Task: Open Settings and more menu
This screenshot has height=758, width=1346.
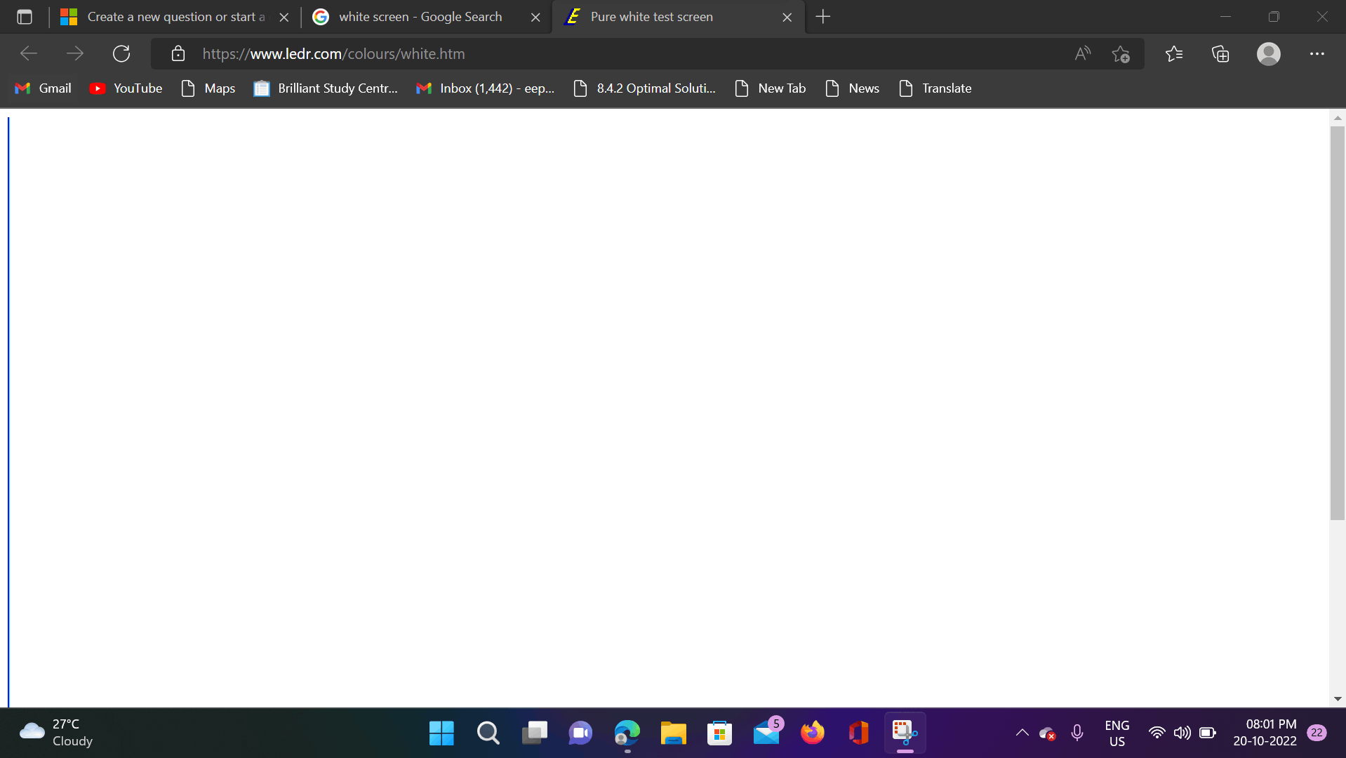Action: (x=1317, y=53)
